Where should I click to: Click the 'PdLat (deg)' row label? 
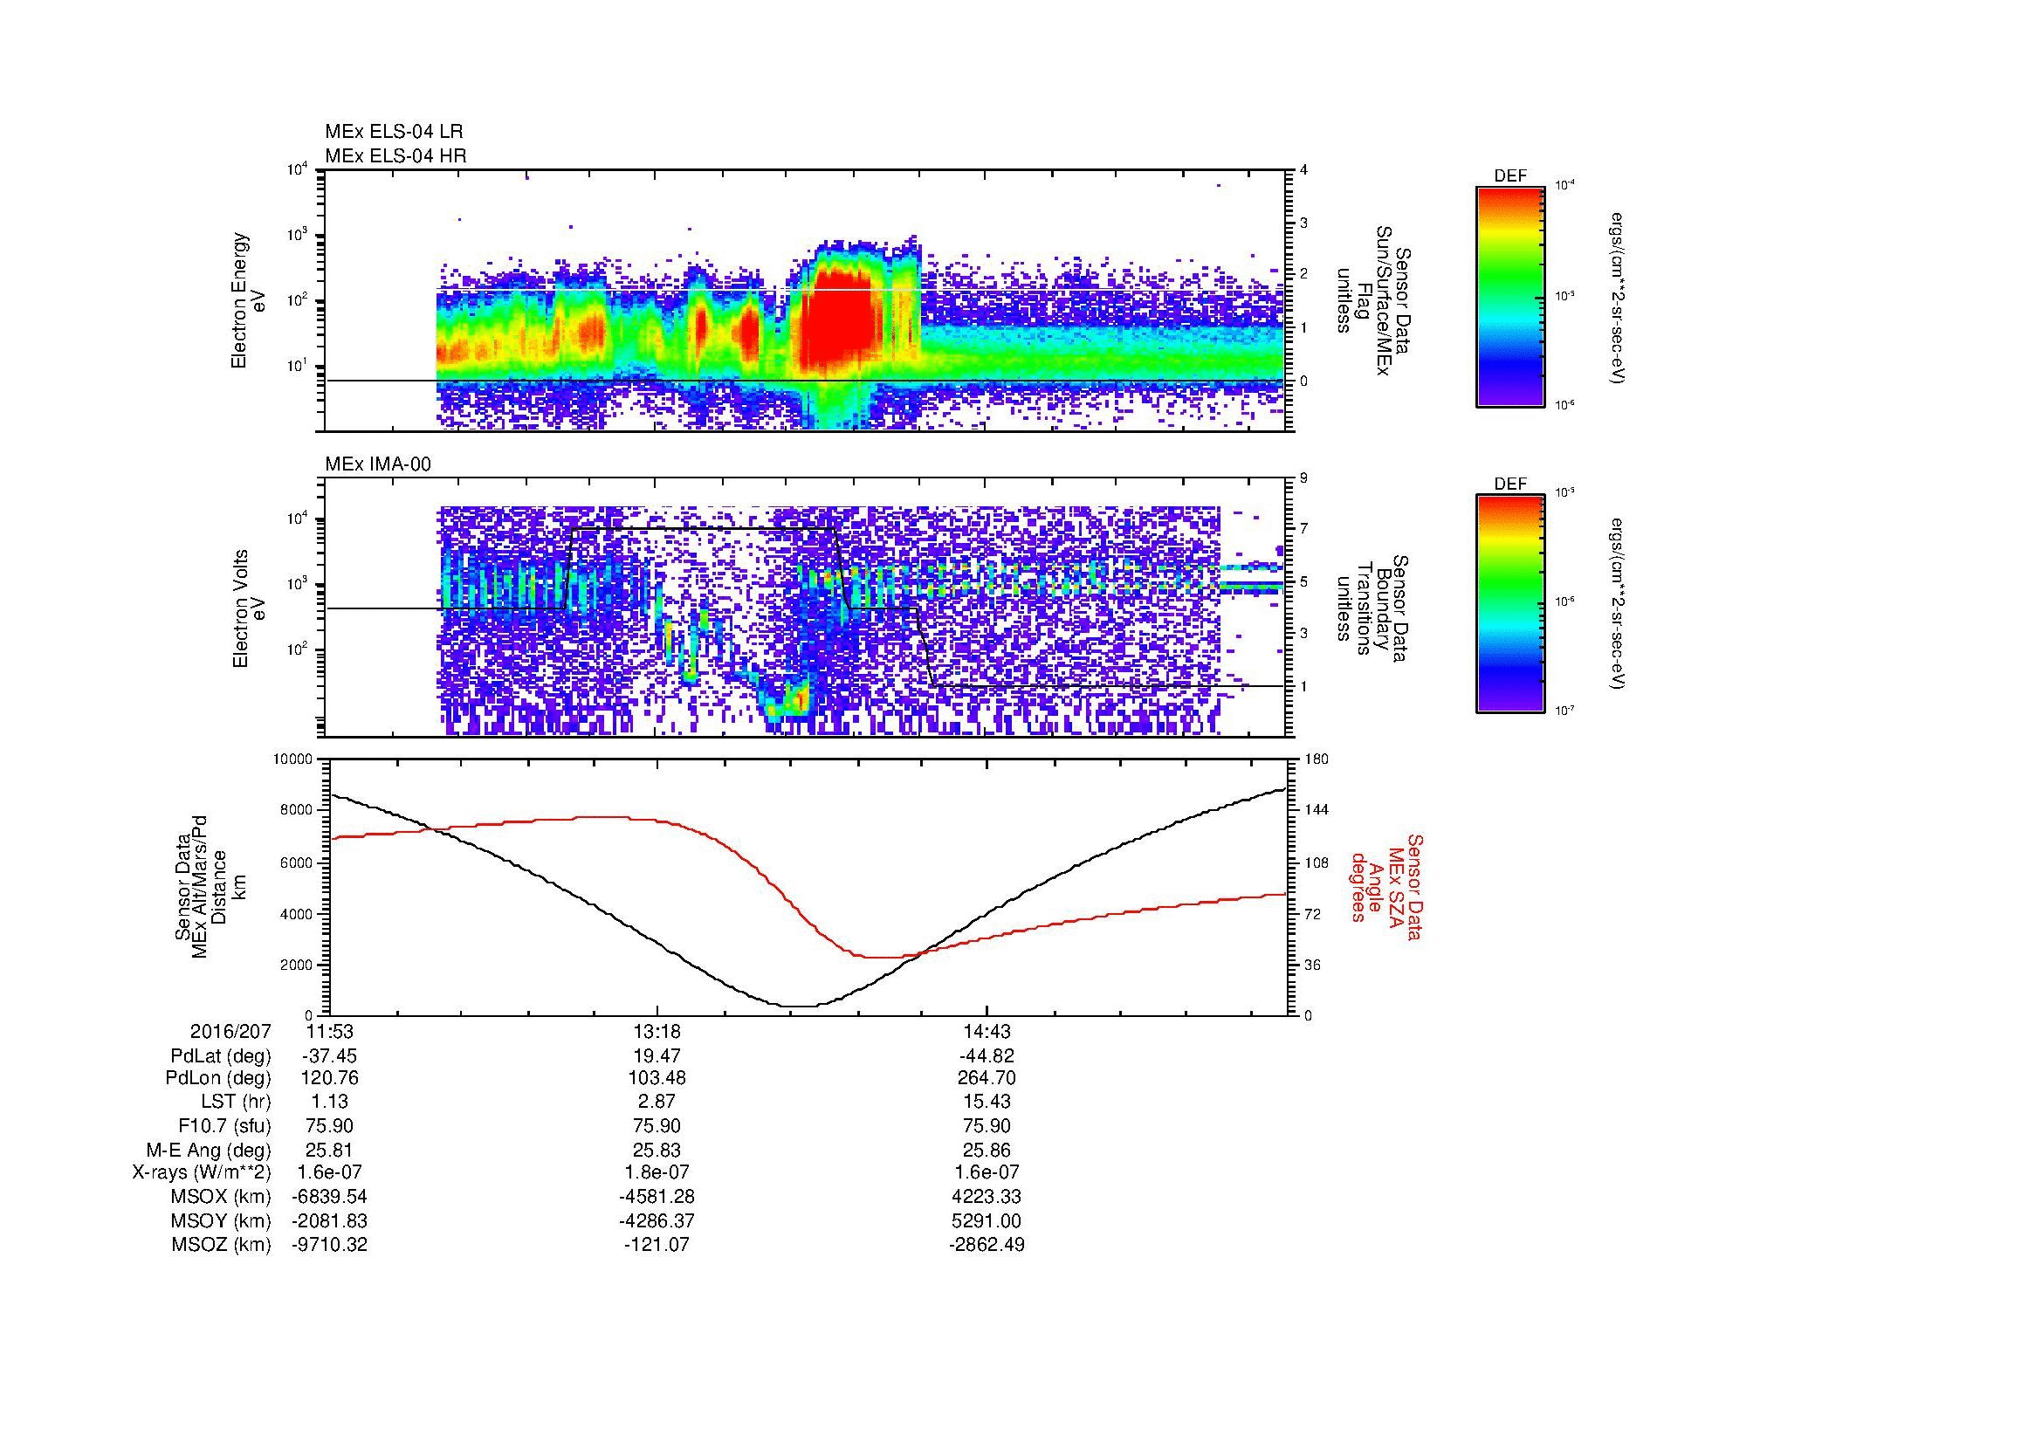pyautogui.click(x=221, y=1056)
